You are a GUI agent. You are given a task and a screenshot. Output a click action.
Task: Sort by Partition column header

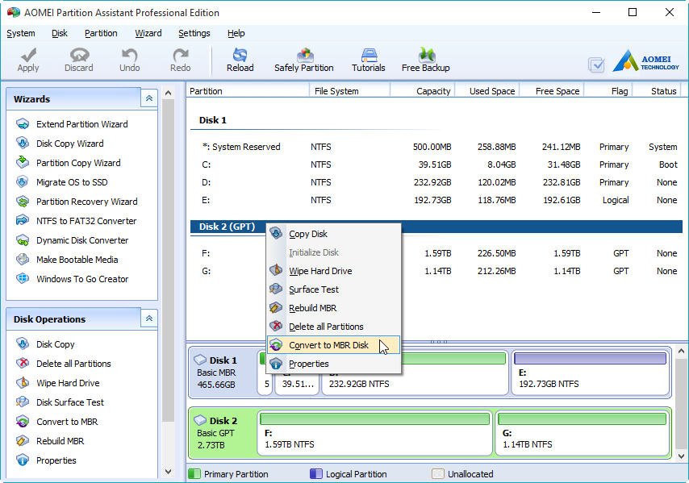point(248,91)
